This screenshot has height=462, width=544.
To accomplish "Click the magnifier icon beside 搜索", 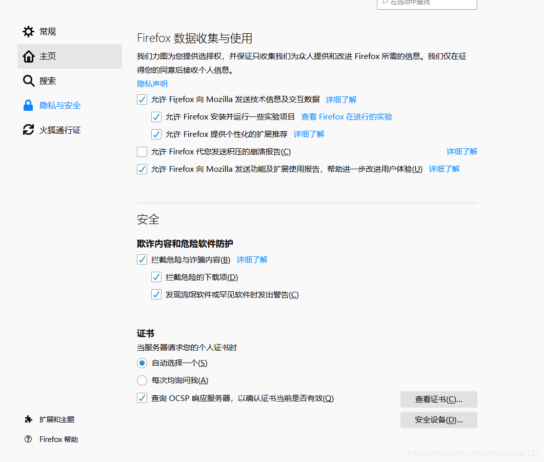I will click(x=28, y=81).
